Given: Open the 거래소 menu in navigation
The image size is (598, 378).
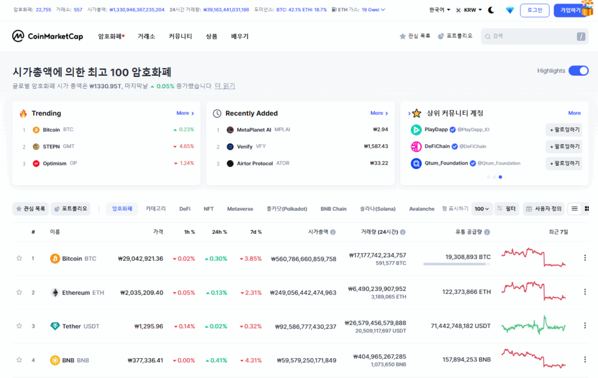Looking at the screenshot, I should 146,36.
